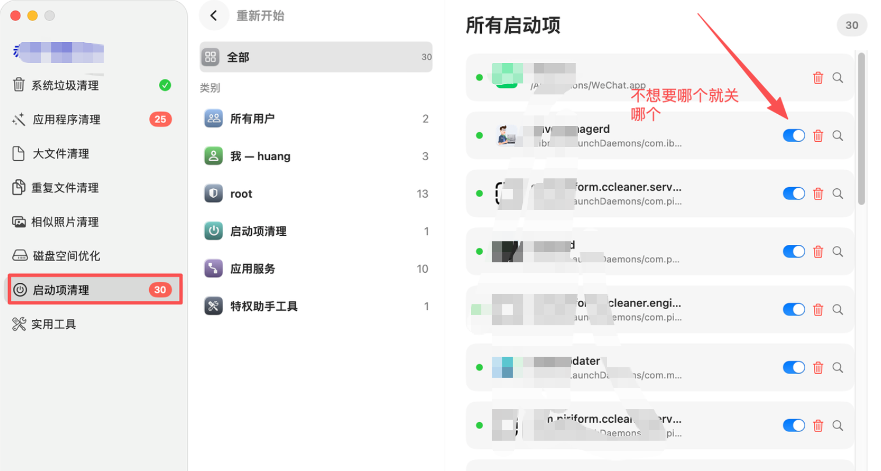Select the 全部 category

[x=316, y=57]
